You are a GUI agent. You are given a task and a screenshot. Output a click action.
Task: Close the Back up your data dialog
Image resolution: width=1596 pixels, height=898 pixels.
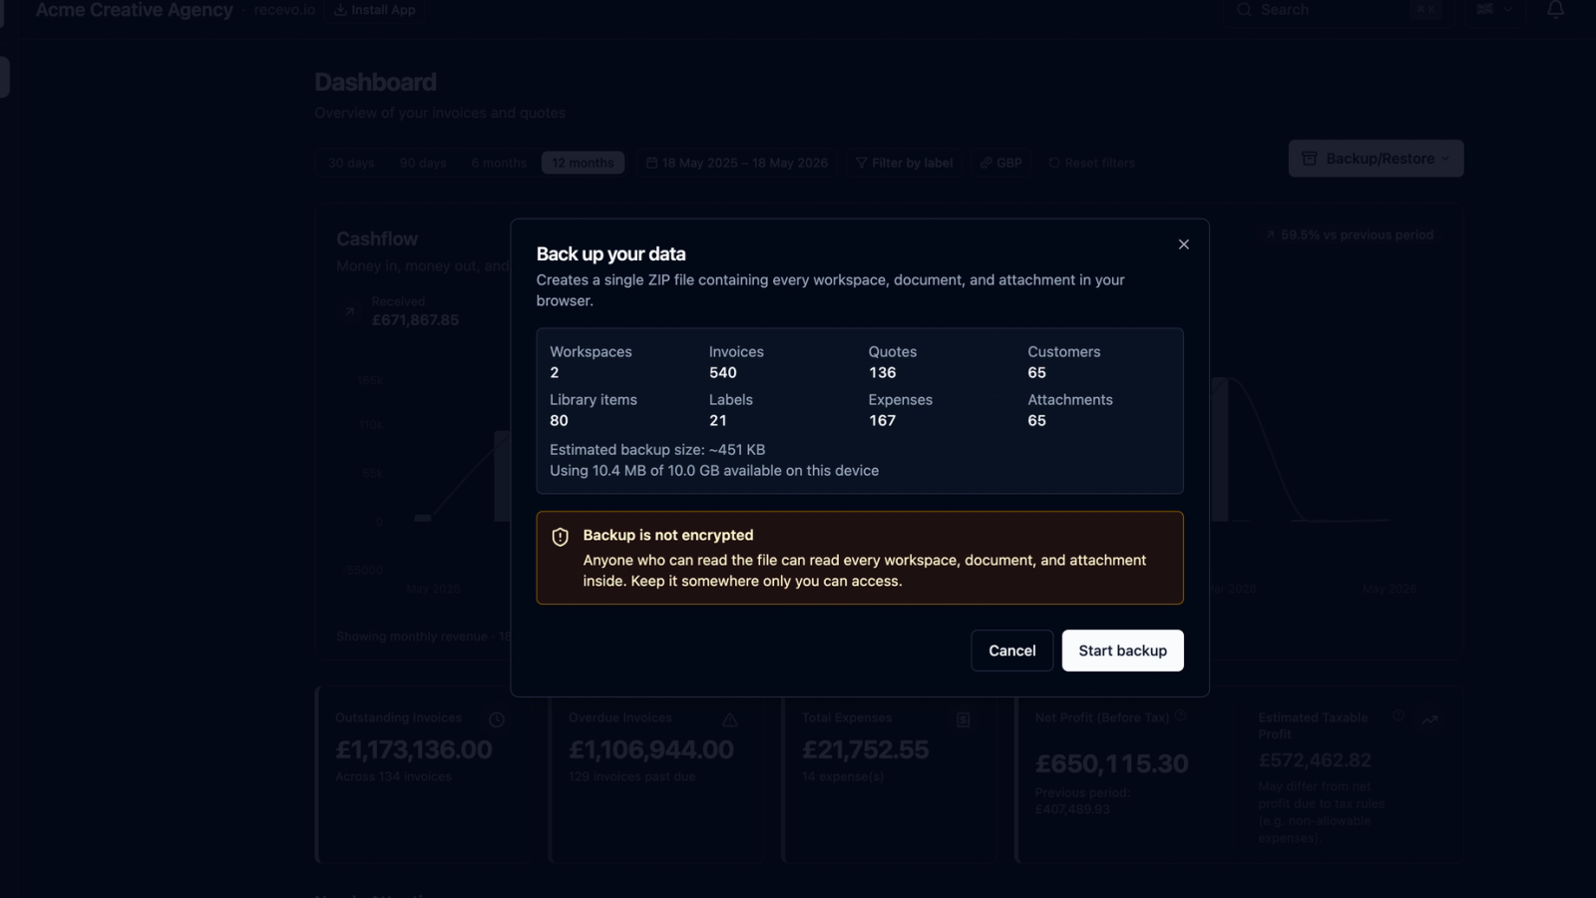[x=1183, y=244]
